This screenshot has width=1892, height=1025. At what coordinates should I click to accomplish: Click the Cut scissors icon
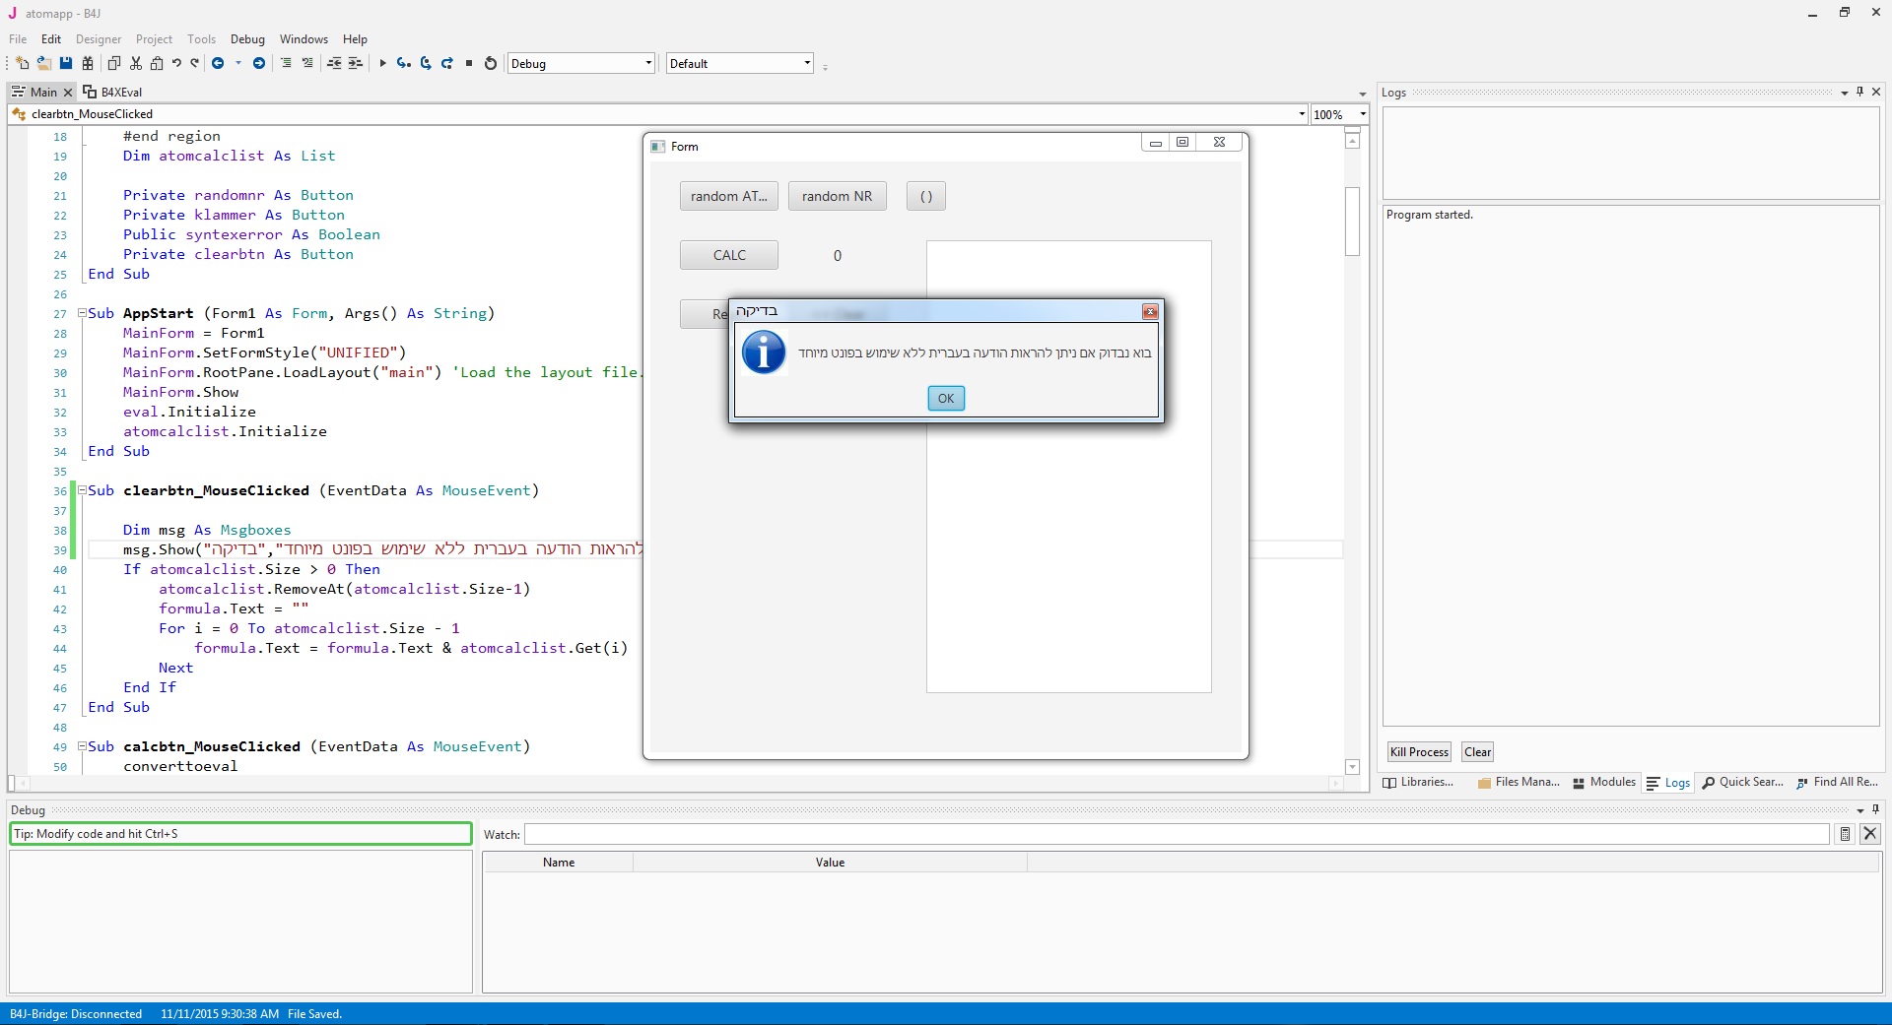[136, 63]
